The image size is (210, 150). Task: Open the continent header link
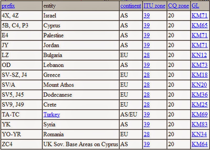point(130,6)
